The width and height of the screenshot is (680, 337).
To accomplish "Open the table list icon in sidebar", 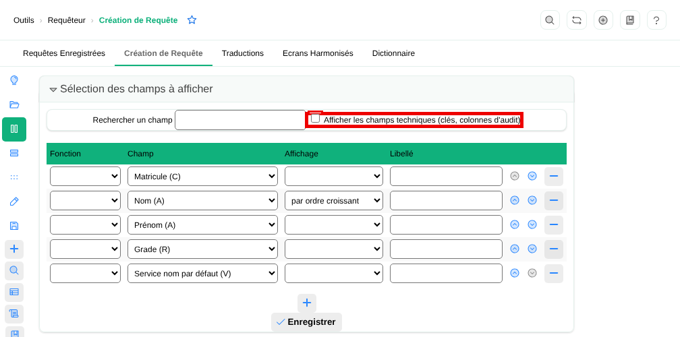I will coord(14,293).
